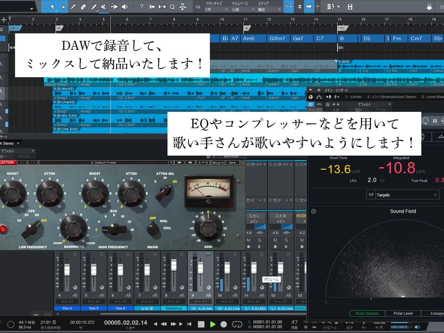This screenshot has width=444, height=333.
Task: Expand the grid options dropdown arrow
Action: 338,7
